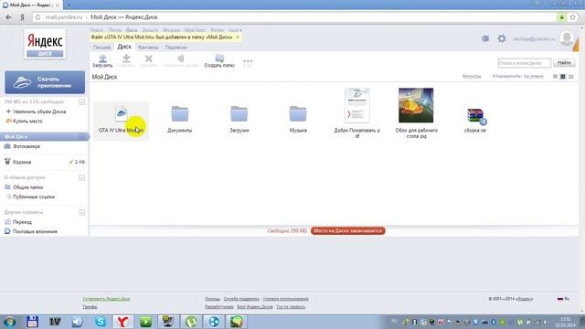Click the user avatar picture
585x329 pixels.
[x=567, y=38]
